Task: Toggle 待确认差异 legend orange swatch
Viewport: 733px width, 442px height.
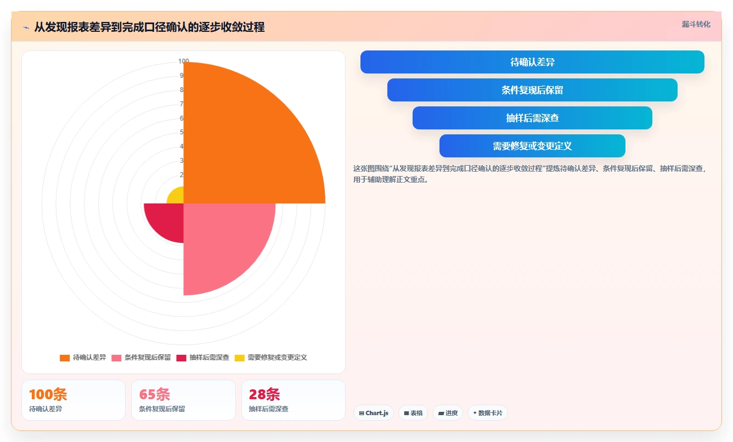Action: coord(65,358)
